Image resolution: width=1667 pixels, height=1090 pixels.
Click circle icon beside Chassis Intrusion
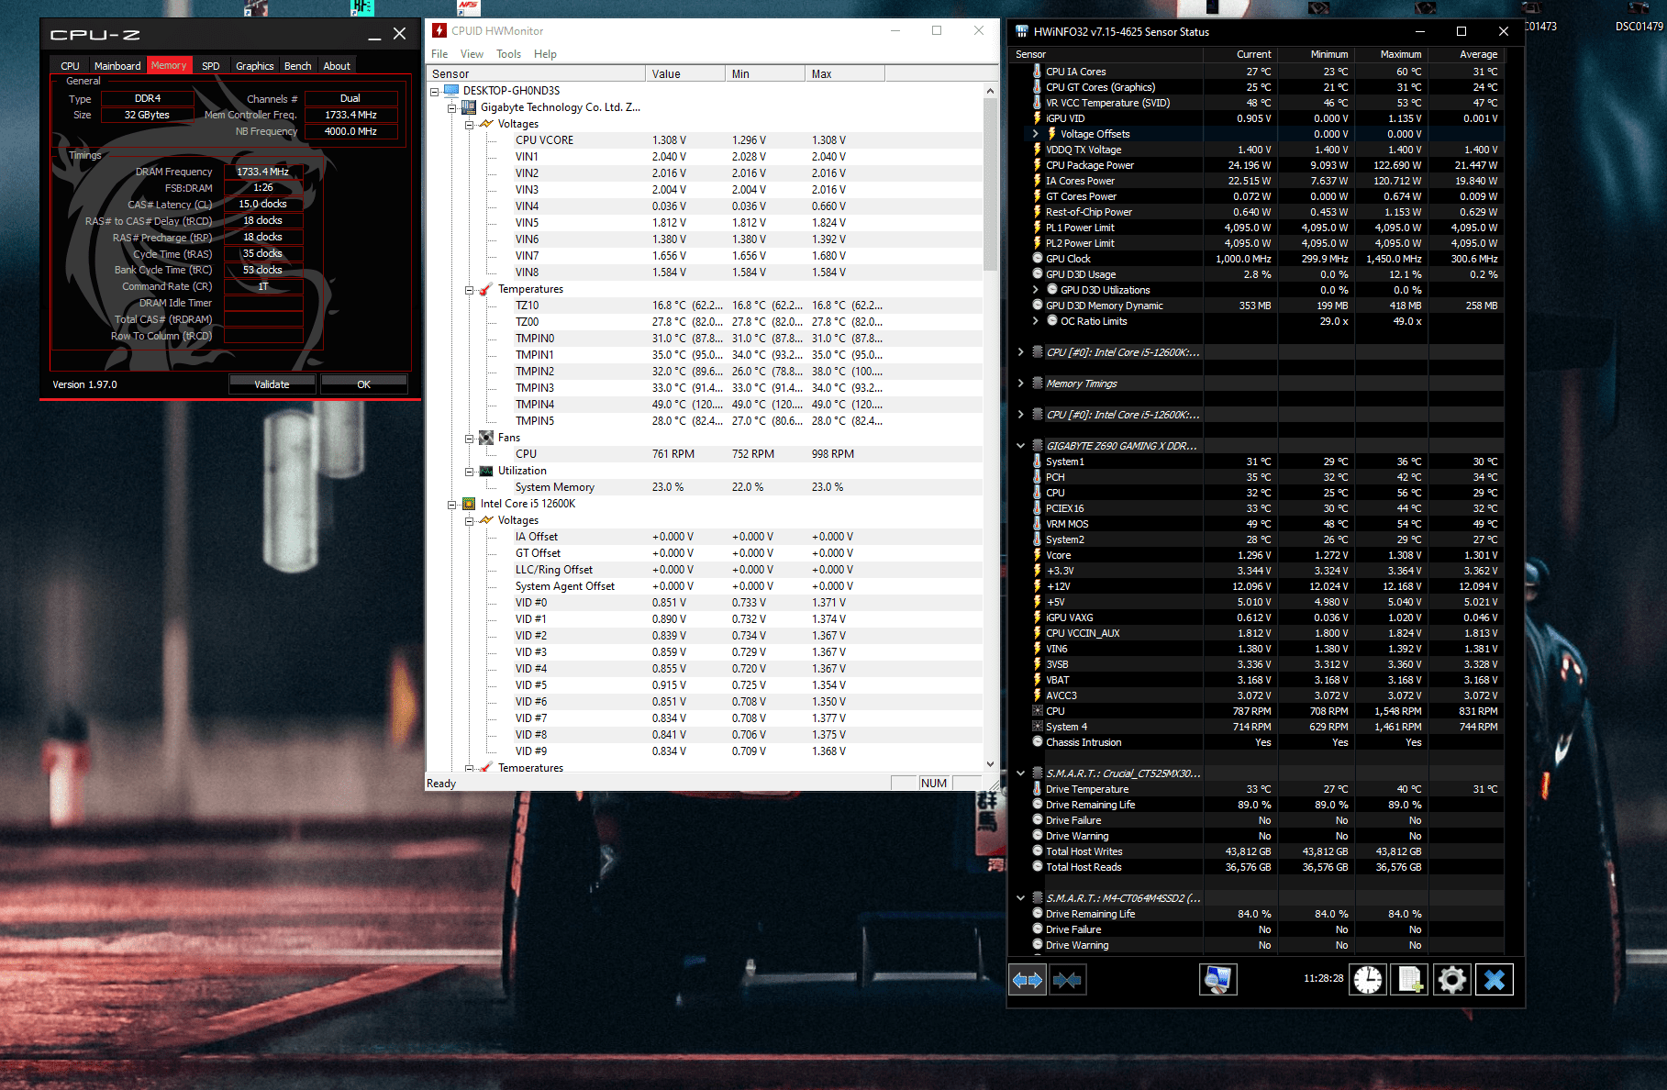[x=1038, y=742]
